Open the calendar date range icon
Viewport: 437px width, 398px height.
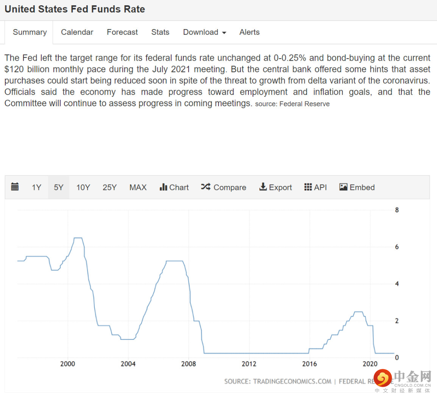(15, 187)
